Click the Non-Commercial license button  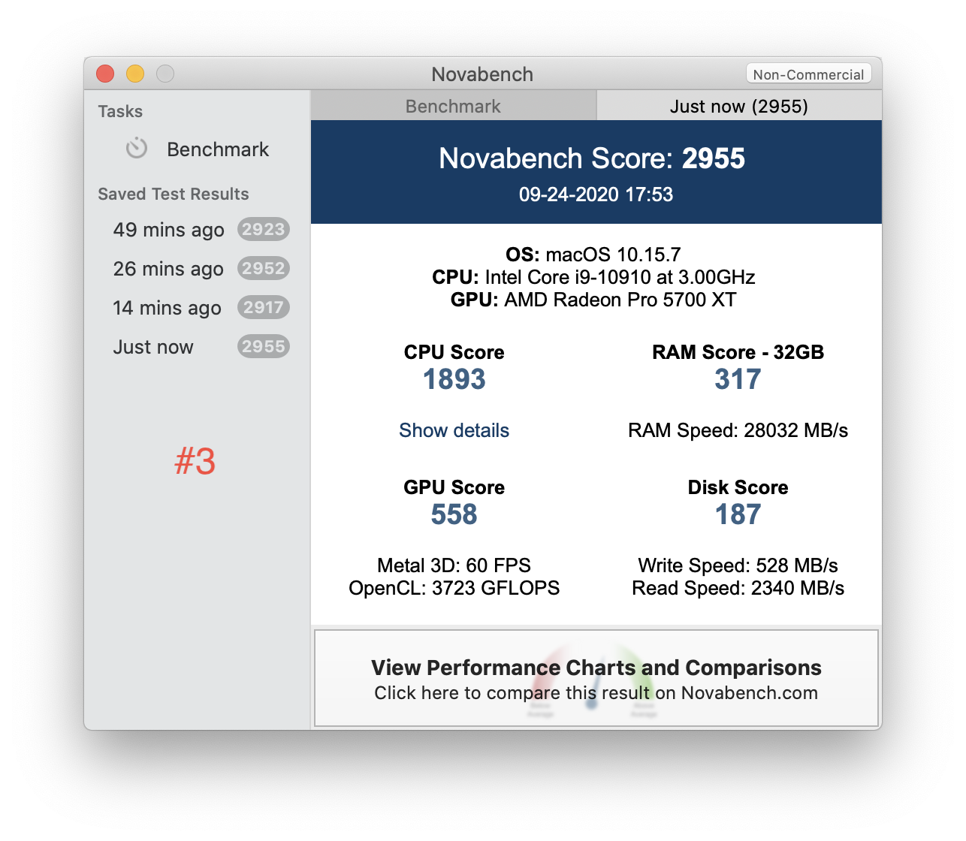808,74
